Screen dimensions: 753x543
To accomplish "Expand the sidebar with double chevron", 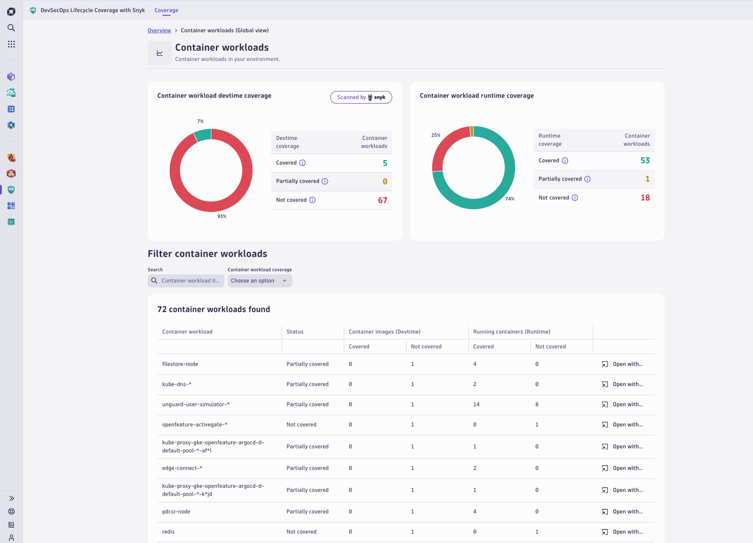I will coord(11,499).
